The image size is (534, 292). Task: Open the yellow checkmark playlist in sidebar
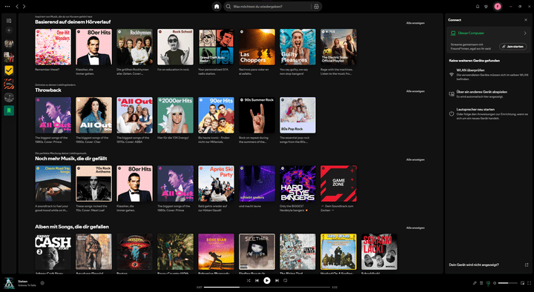click(x=9, y=70)
